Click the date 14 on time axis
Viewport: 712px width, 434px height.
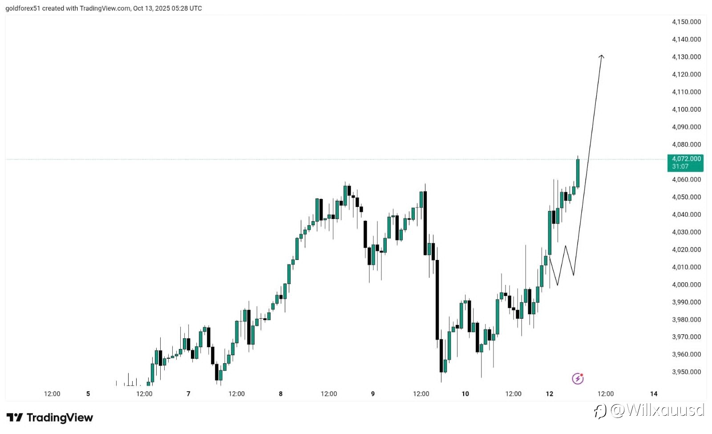(654, 393)
